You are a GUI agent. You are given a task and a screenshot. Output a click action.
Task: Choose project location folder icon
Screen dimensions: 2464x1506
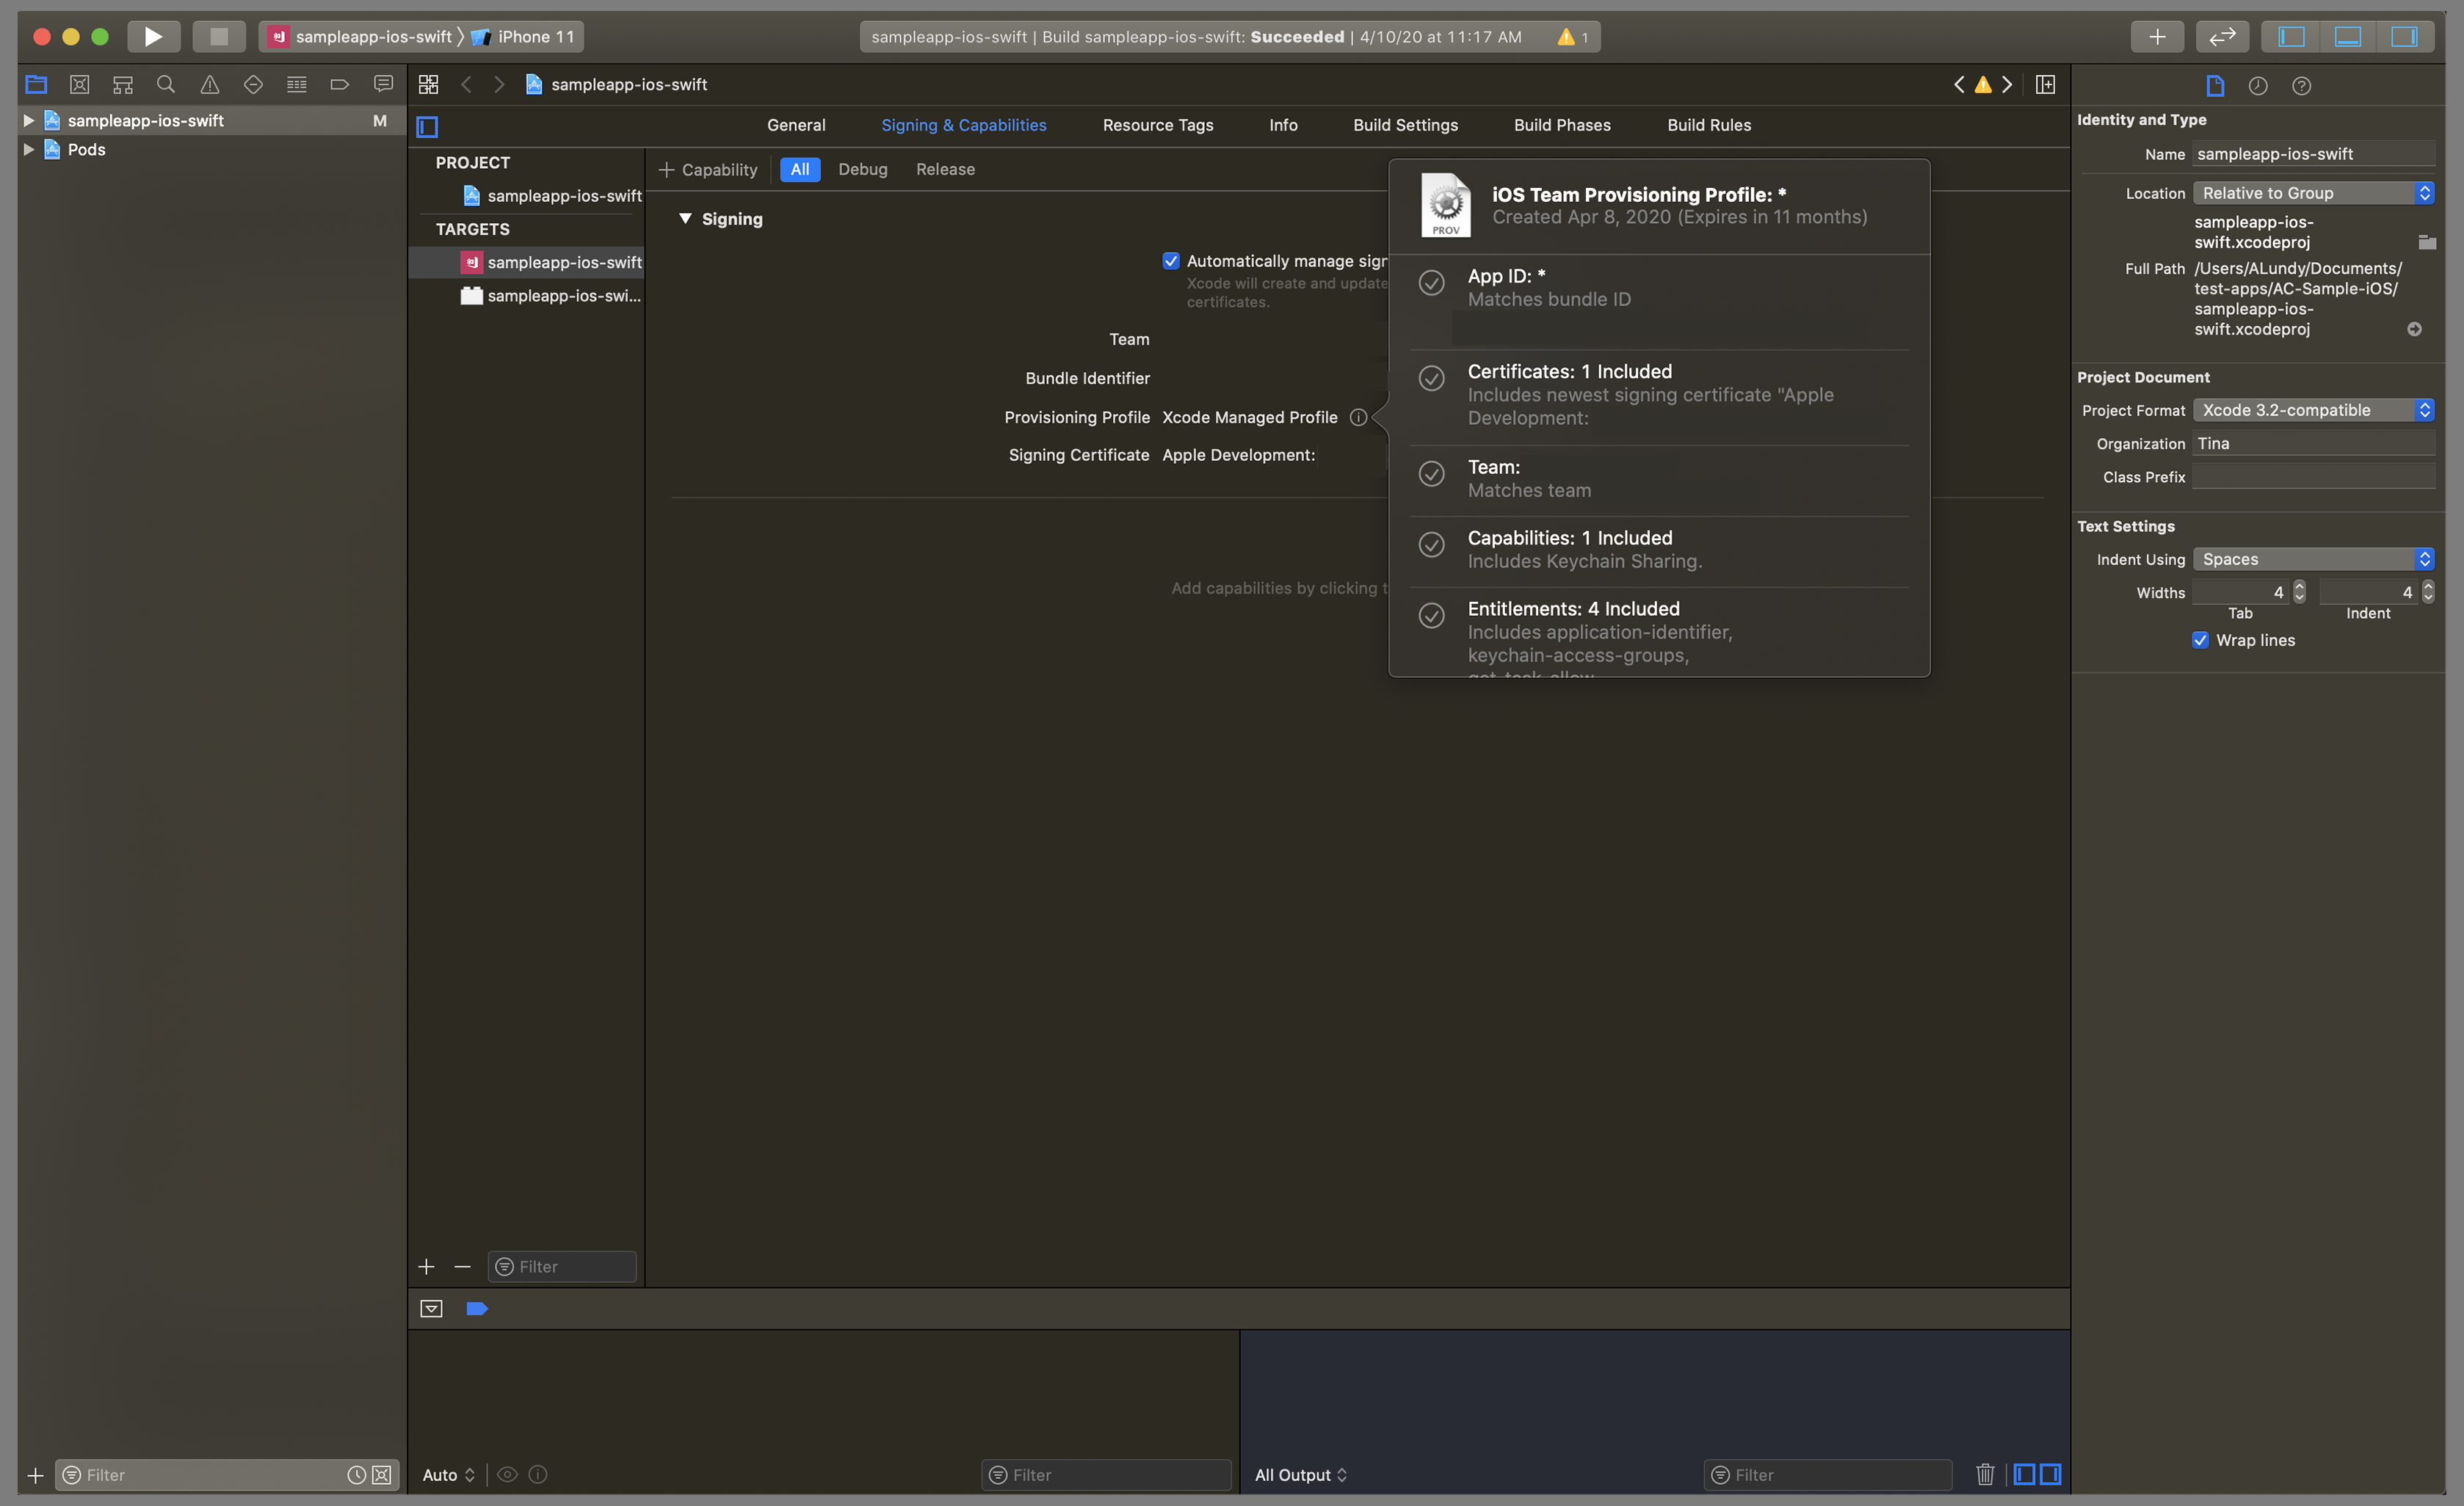point(2427,242)
